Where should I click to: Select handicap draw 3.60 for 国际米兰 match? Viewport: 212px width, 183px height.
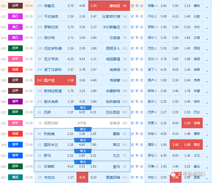pyautogui.click(x=176, y=145)
